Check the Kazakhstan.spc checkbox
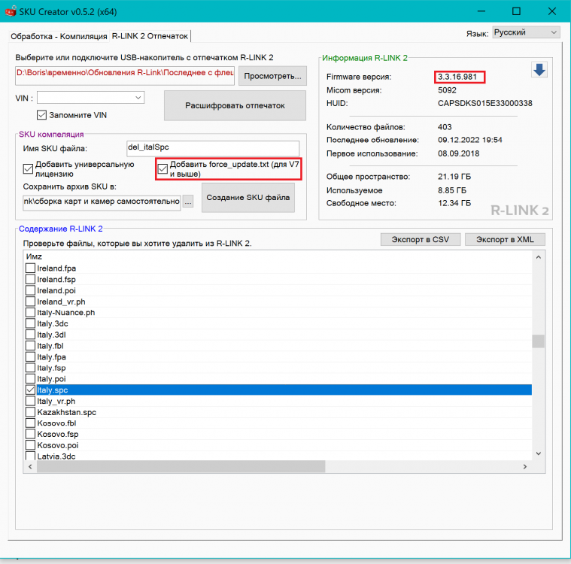This screenshot has height=564, width=571. [30, 412]
